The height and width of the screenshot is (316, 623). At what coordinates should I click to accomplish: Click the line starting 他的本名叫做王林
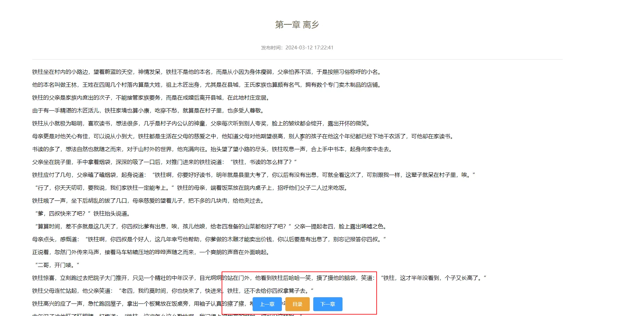click(x=208, y=85)
